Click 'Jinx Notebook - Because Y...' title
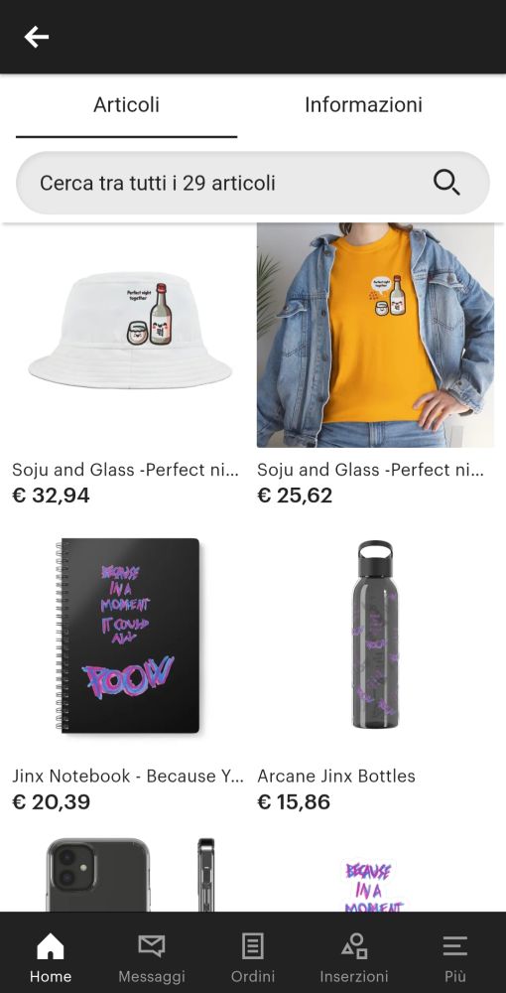The height and width of the screenshot is (993, 506). point(128,776)
